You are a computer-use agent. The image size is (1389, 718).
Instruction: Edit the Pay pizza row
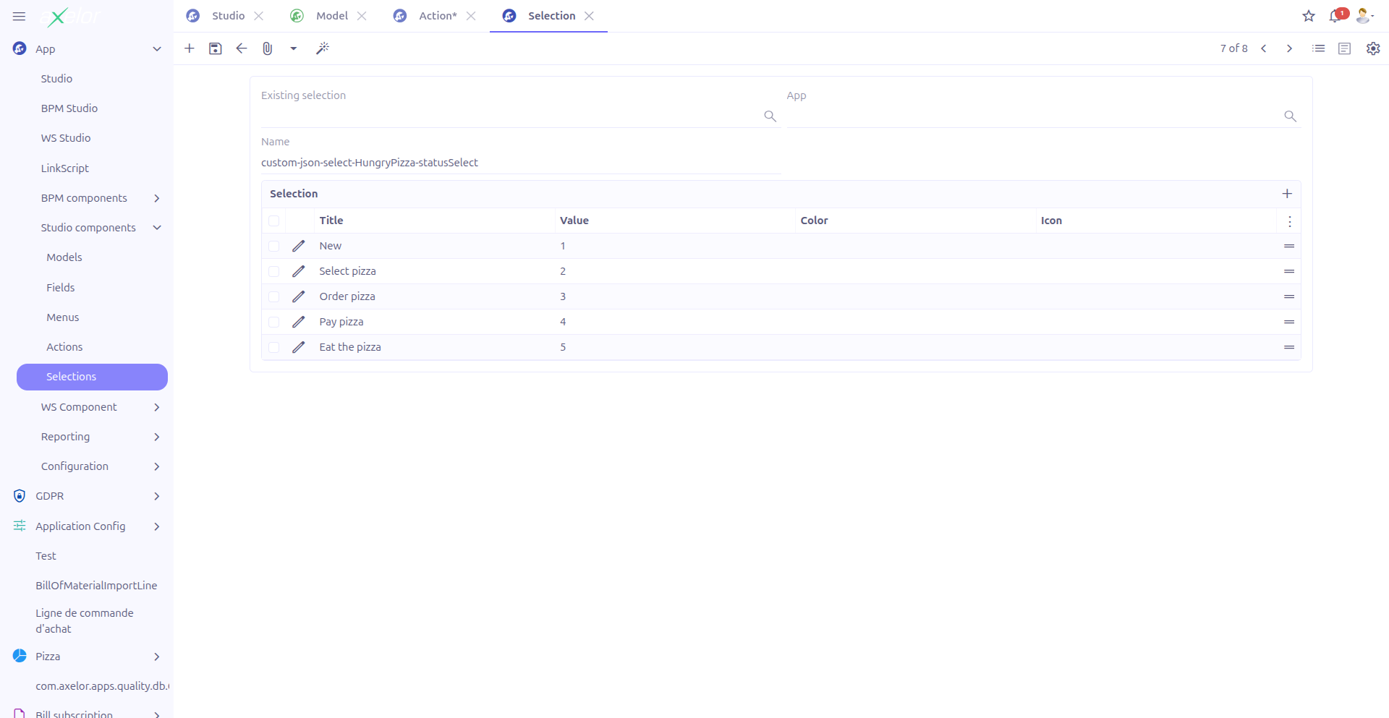[299, 322]
